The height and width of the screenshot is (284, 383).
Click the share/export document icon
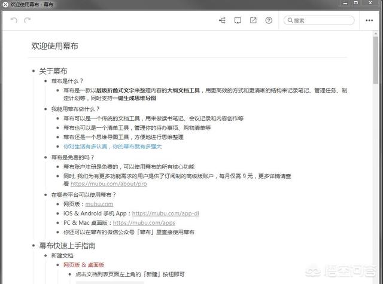click(x=253, y=20)
